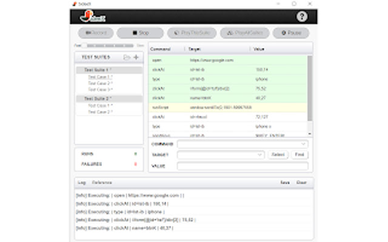Viewport: 388px width, 242px height.
Task: Switch to the Reference tab
Action: tap(102, 183)
